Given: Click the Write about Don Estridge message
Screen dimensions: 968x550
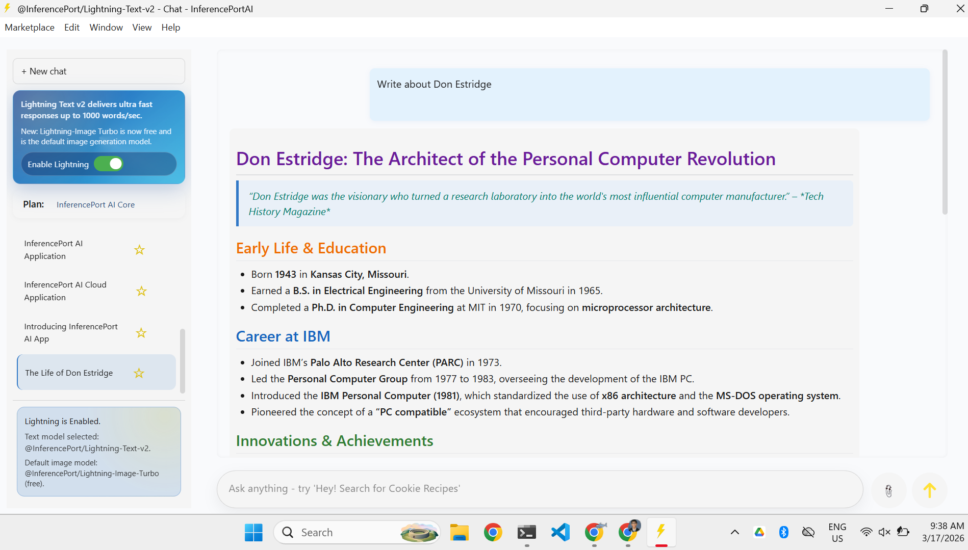Looking at the screenshot, I should tap(649, 94).
